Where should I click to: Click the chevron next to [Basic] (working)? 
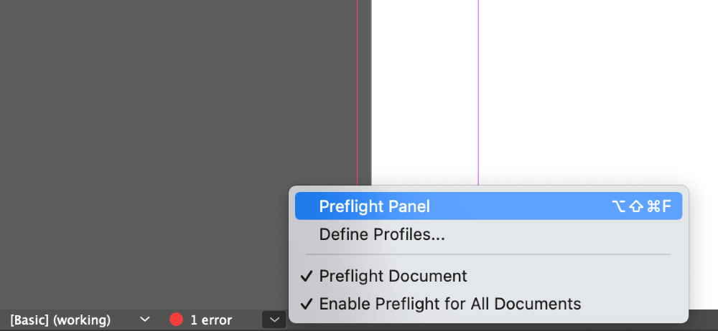[x=145, y=319]
